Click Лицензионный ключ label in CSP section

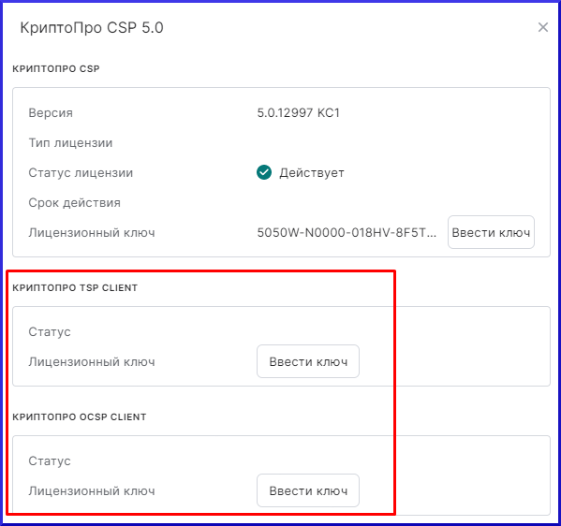pos(92,233)
